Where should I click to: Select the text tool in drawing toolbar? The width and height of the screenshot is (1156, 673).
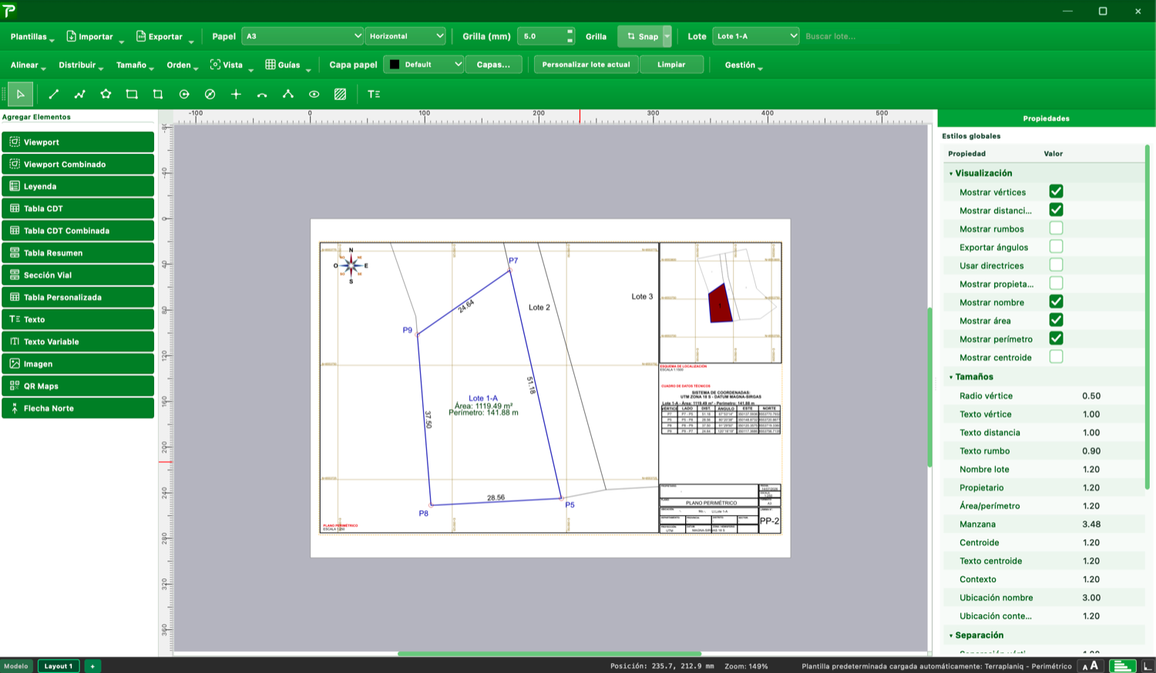tap(374, 94)
